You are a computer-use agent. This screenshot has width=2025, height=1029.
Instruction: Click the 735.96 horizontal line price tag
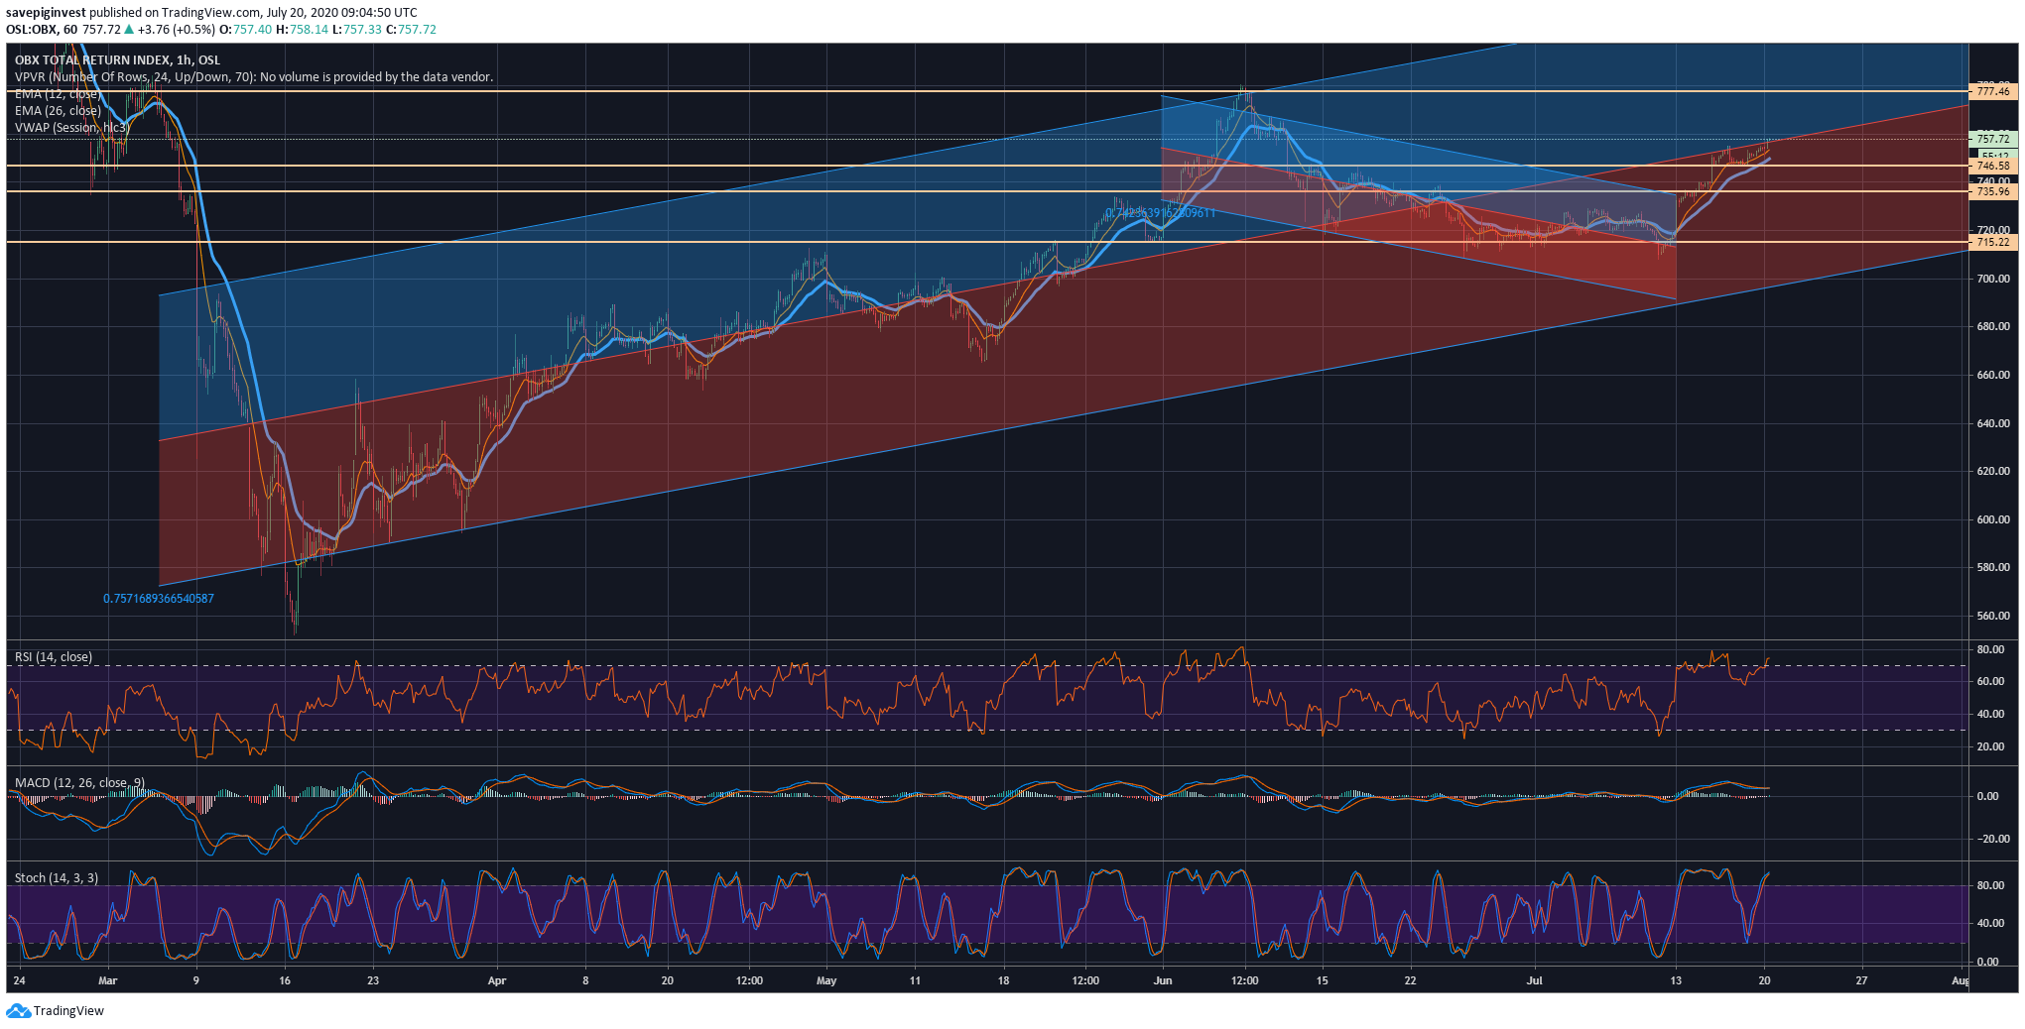1992,191
